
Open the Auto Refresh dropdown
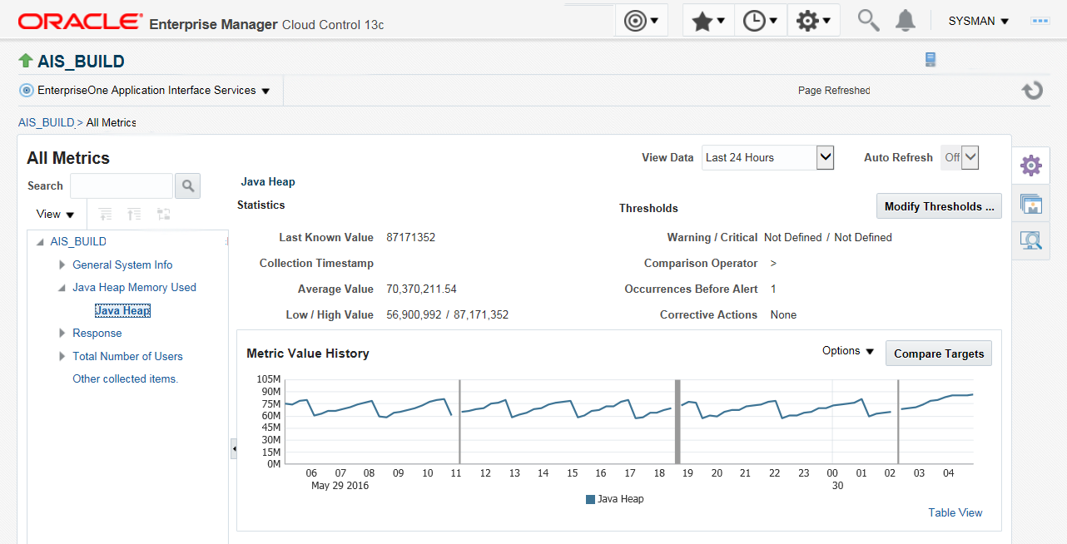point(970,157)
